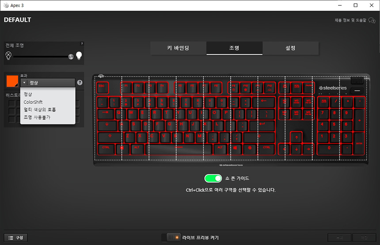The image size is (380, 245).
Task: Select the H key on the keyboard
Action: (x=181, y=126)
